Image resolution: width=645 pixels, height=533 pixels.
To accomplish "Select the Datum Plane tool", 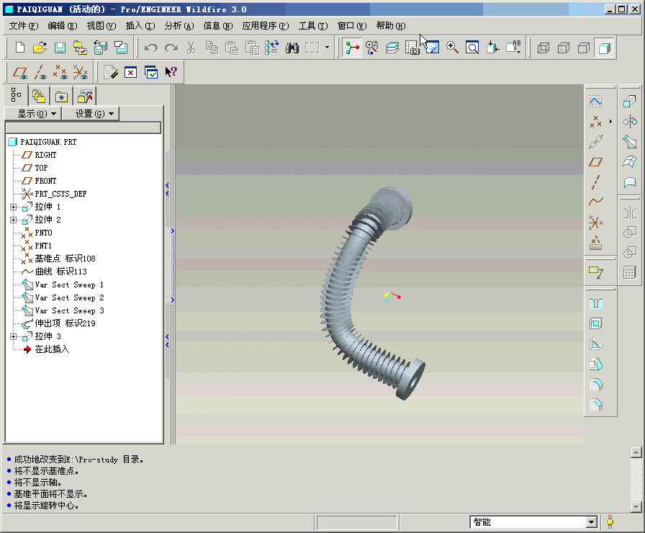I will [x=595, y=162].
